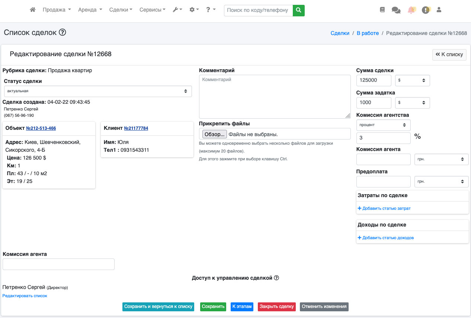Click the К списку button
This screenshot has height=318, width=471.
[x=449, y=54]
